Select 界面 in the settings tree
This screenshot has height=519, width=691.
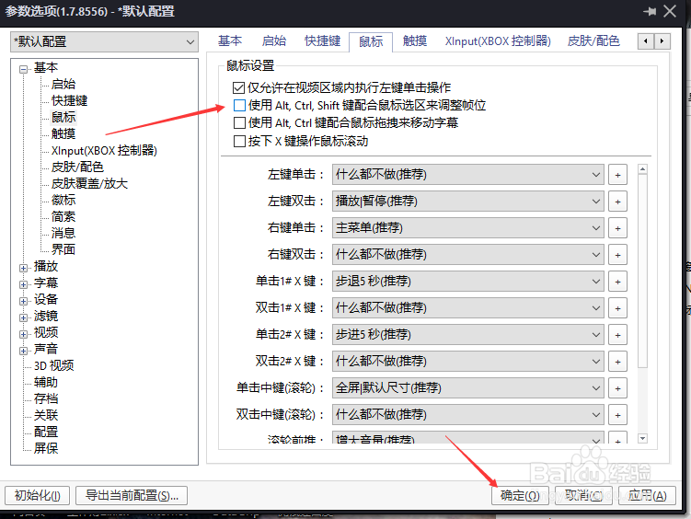pyautogui.click(x=63, y=249)
